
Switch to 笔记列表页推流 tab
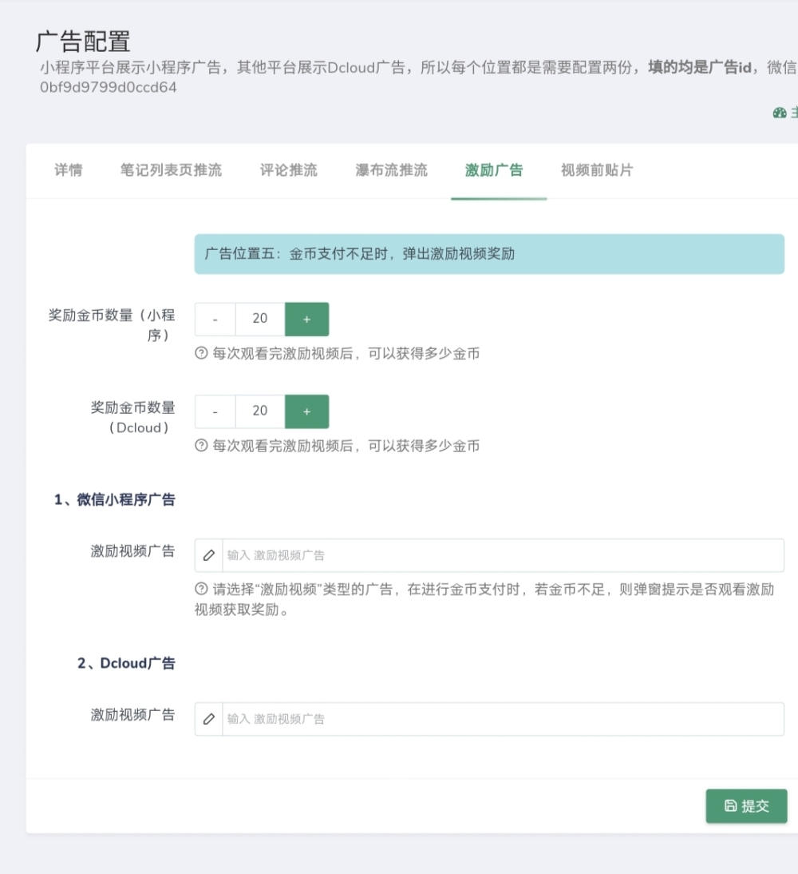(x=171, y=170)
